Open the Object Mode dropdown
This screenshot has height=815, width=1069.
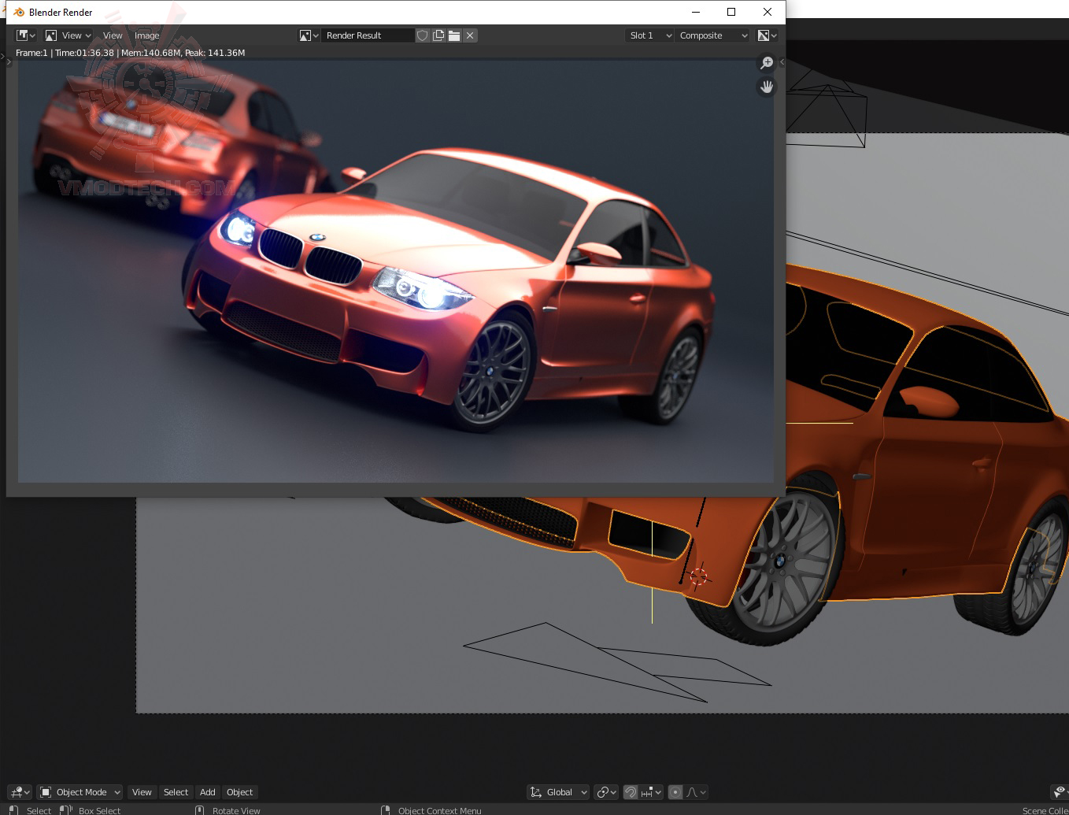[80, 792]
